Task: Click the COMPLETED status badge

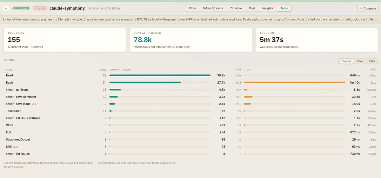Action: point(21,8)
